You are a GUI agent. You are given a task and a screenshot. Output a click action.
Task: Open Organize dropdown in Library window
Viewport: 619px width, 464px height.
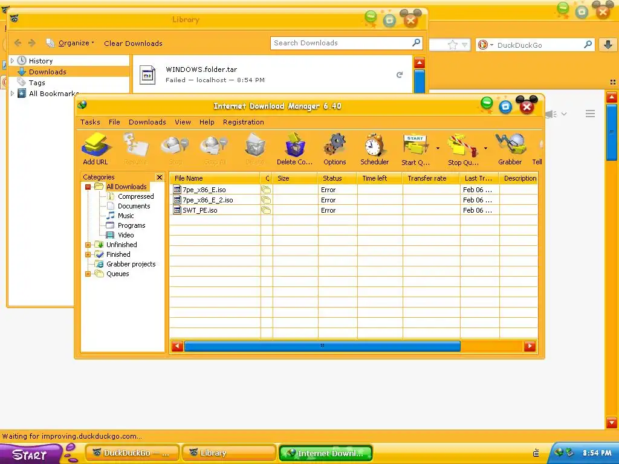click(x=70, y=43)
